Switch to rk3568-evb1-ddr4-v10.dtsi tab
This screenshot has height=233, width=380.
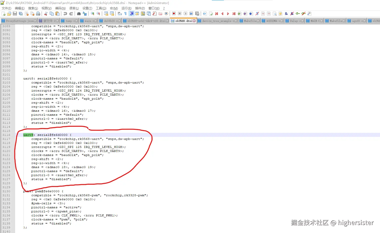(x=146, y=21)
